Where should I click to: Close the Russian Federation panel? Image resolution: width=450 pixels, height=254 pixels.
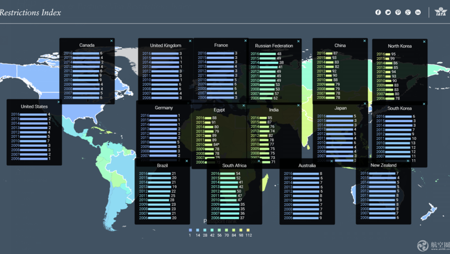298,41
